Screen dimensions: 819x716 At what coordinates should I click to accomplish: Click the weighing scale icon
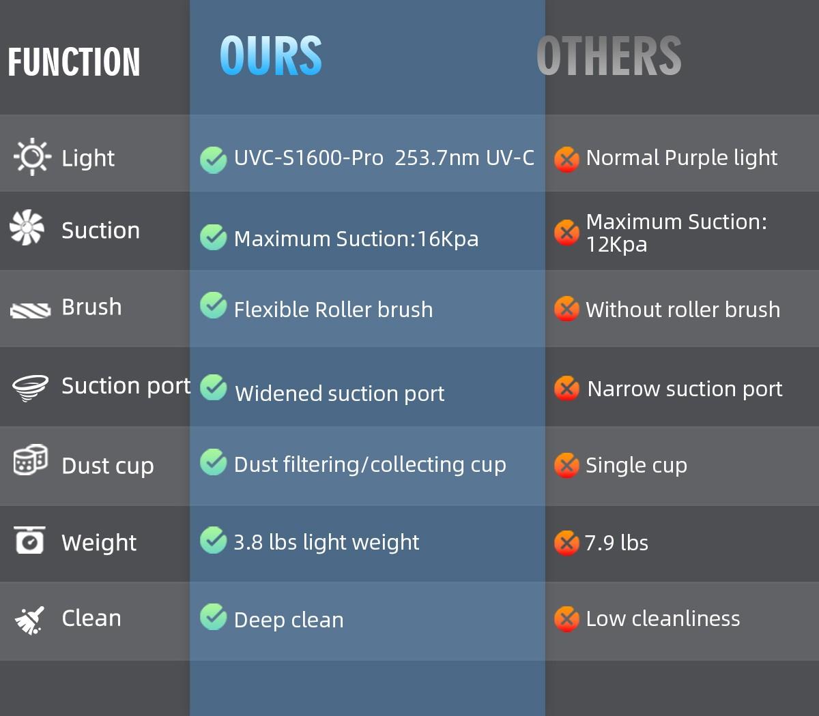tap(29, 540)
